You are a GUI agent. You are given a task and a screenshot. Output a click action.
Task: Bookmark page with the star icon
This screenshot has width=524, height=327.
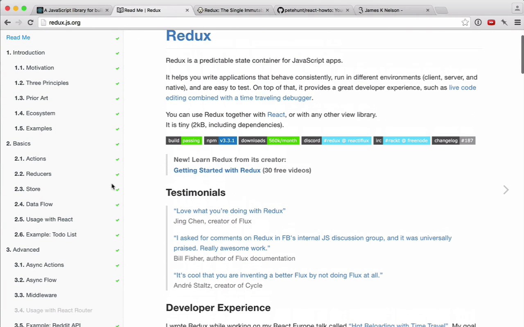pyautogui.click(x=465, y=22)
